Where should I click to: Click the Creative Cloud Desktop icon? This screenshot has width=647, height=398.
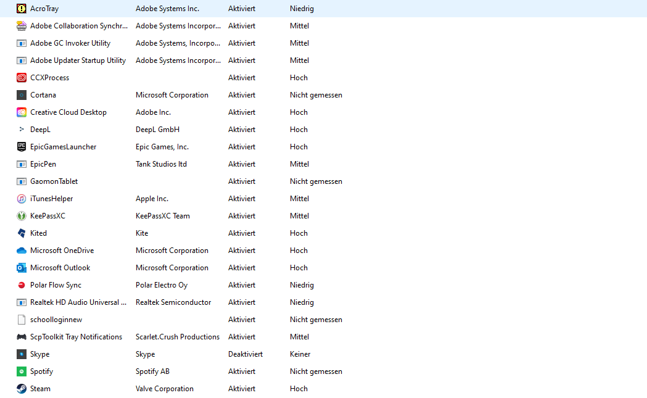[22, 112]
